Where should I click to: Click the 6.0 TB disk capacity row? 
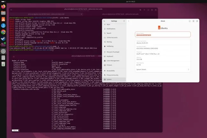(163, 64)
